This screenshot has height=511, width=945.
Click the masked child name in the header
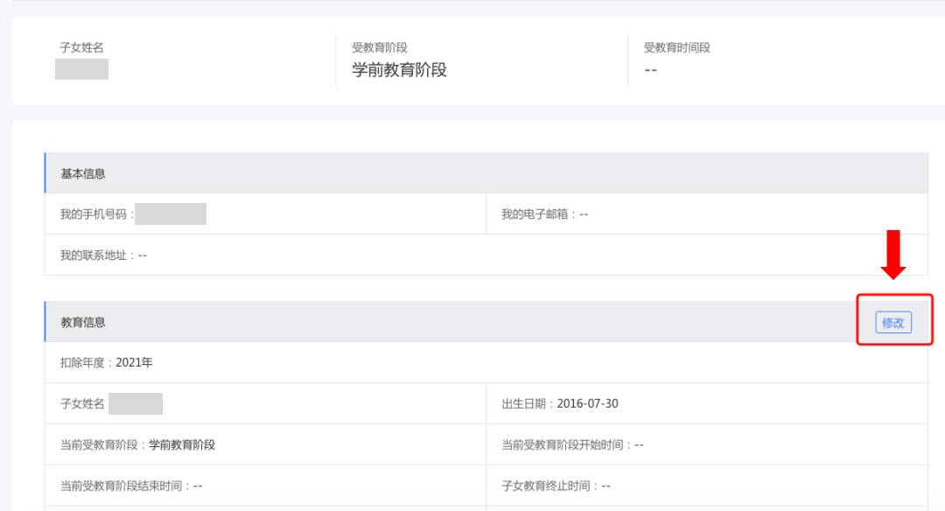(81, 68)
